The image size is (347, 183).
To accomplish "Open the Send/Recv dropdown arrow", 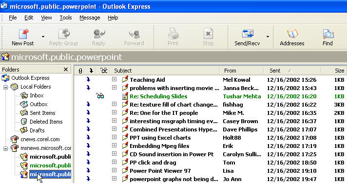I will (x=268, y=37).
